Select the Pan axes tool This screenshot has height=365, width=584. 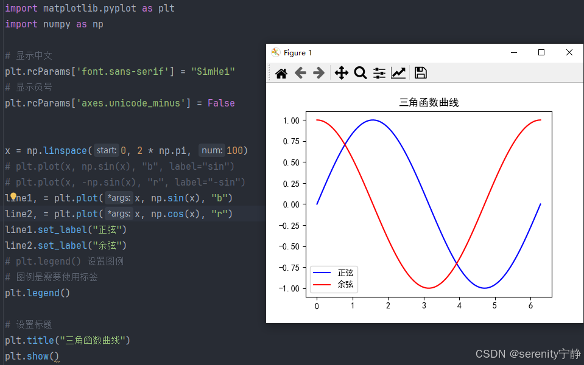(341, 73)
